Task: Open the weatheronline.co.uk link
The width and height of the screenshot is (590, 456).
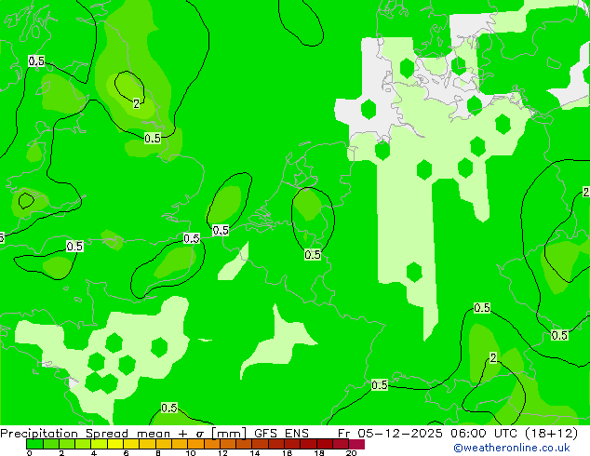Action: pyautogui.click(x=512, y=448)
